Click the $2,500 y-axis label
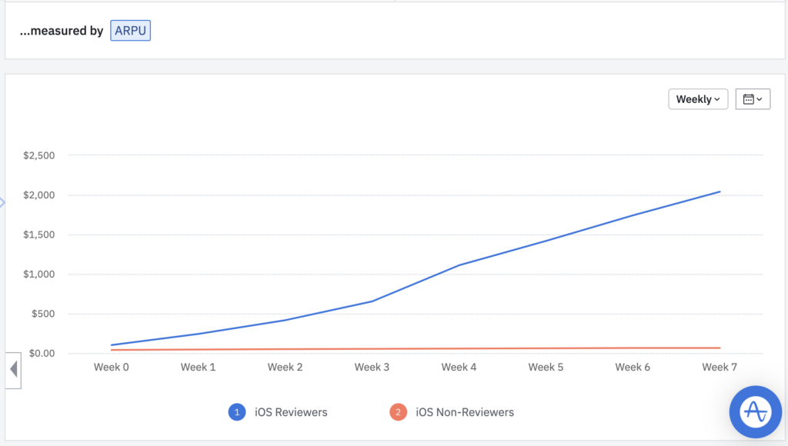Viewport: 788px width, 446px height. coord(39,155)
